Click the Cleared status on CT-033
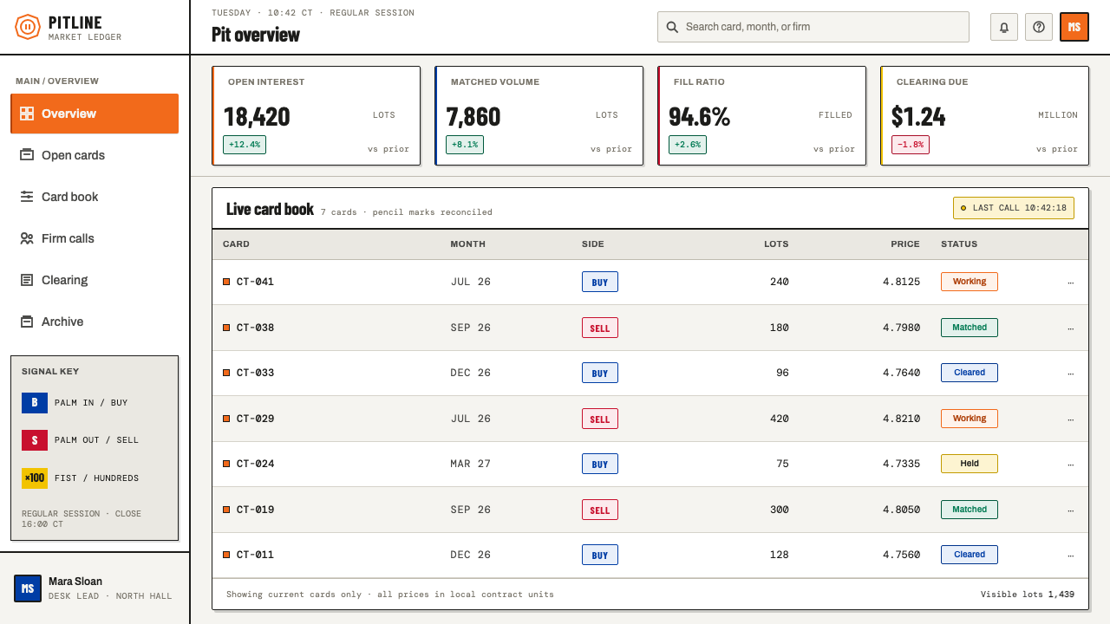This screenshot has height=624, width=1110. tap(970, 373)
